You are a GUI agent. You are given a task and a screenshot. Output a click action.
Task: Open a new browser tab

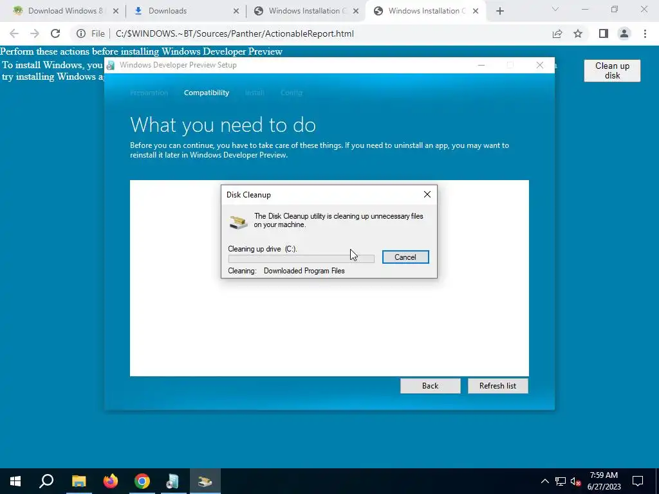pos(499,12)
